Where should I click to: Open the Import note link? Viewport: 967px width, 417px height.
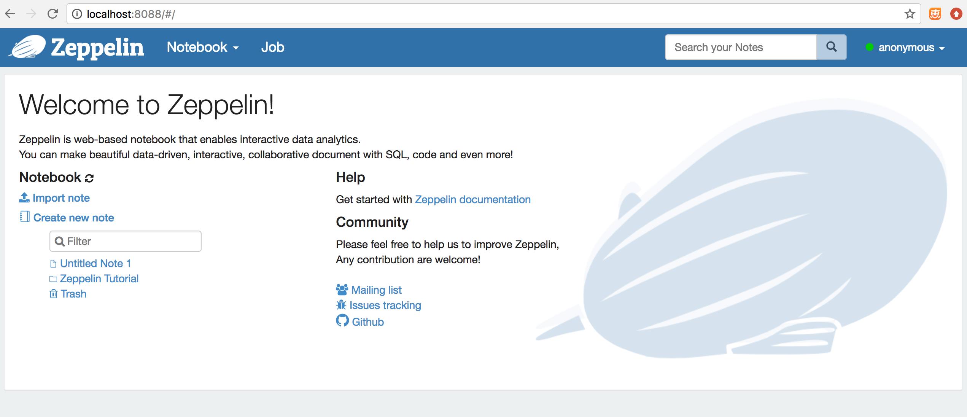[x=61, y=198]
